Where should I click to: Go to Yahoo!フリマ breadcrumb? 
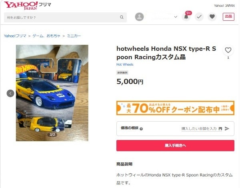15,36
